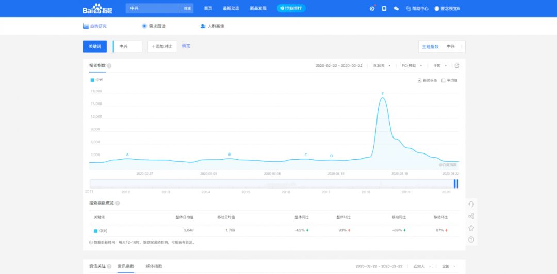Image resolution: width=557 pixels, height=274 pixels.
Task: Click the Baidu Index logo
Action: tap(97, 9)
